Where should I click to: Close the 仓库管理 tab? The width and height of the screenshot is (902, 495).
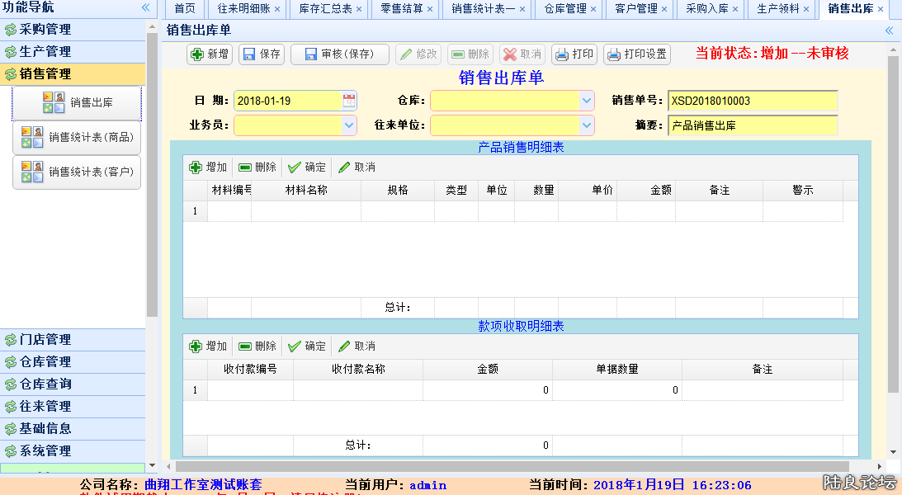point(593,10)
